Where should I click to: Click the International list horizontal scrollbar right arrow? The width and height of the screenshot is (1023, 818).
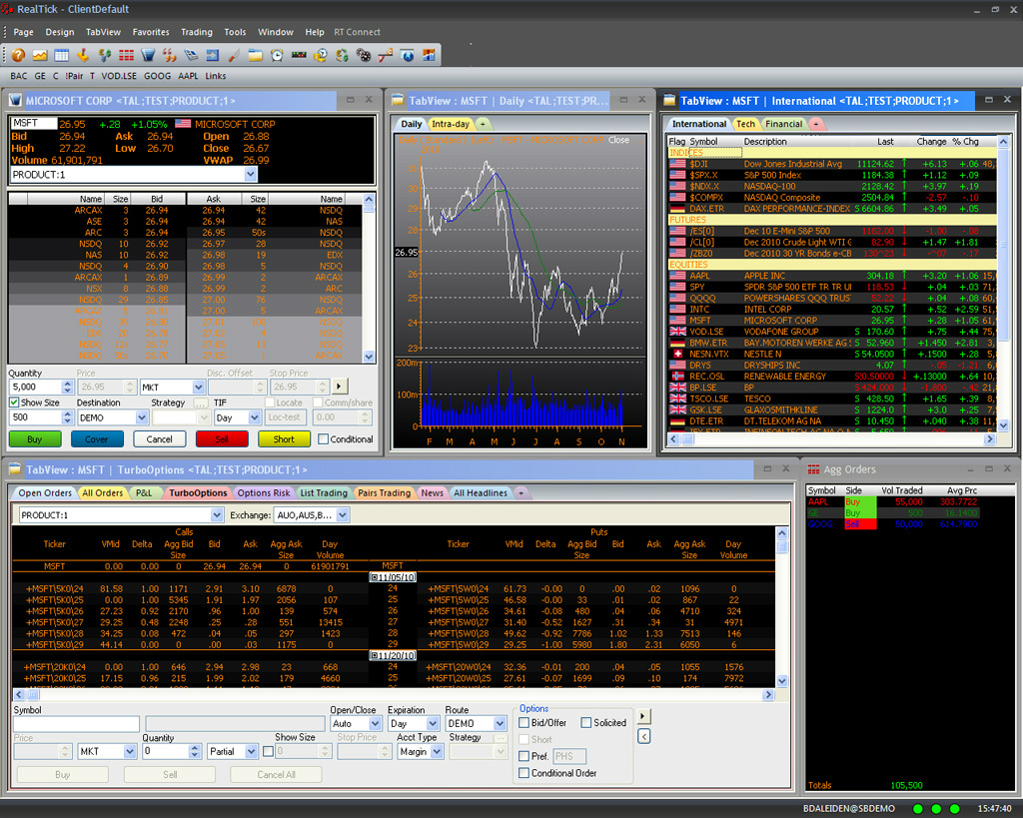990,439
